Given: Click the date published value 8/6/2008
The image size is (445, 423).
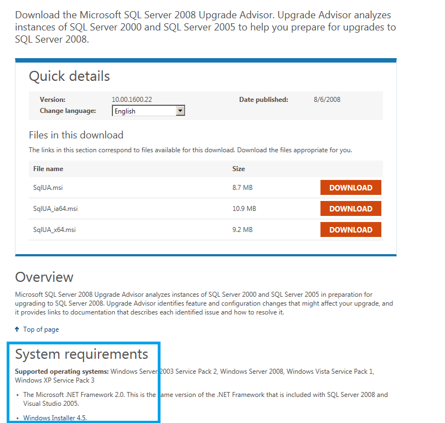Looking at the screenshot, I should (327, 100).
